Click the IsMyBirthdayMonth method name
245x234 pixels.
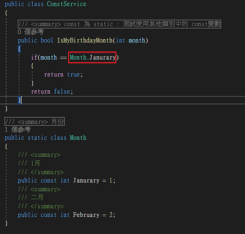[85, 40]
